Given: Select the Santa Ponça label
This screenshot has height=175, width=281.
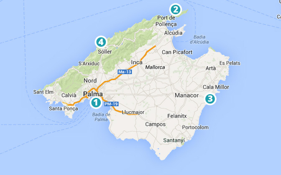Looking at the screenshot, I should (64, 109).
